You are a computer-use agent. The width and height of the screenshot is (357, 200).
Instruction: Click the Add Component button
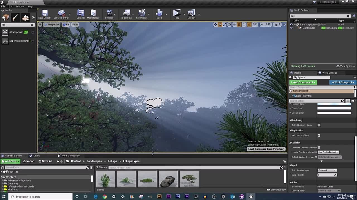pyautogui.click(x=303, y=82)
